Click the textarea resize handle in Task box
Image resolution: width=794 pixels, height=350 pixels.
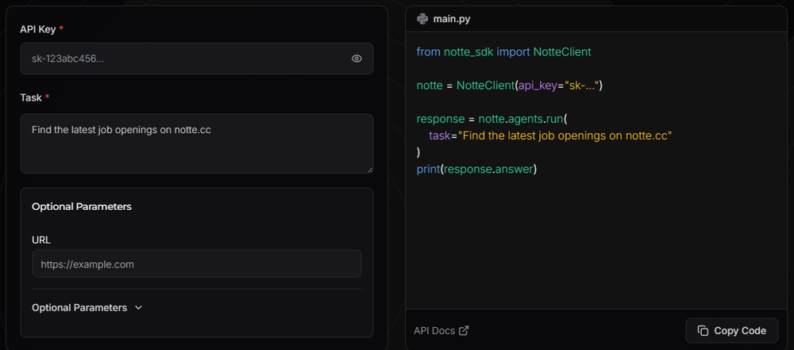pos(370,170)
